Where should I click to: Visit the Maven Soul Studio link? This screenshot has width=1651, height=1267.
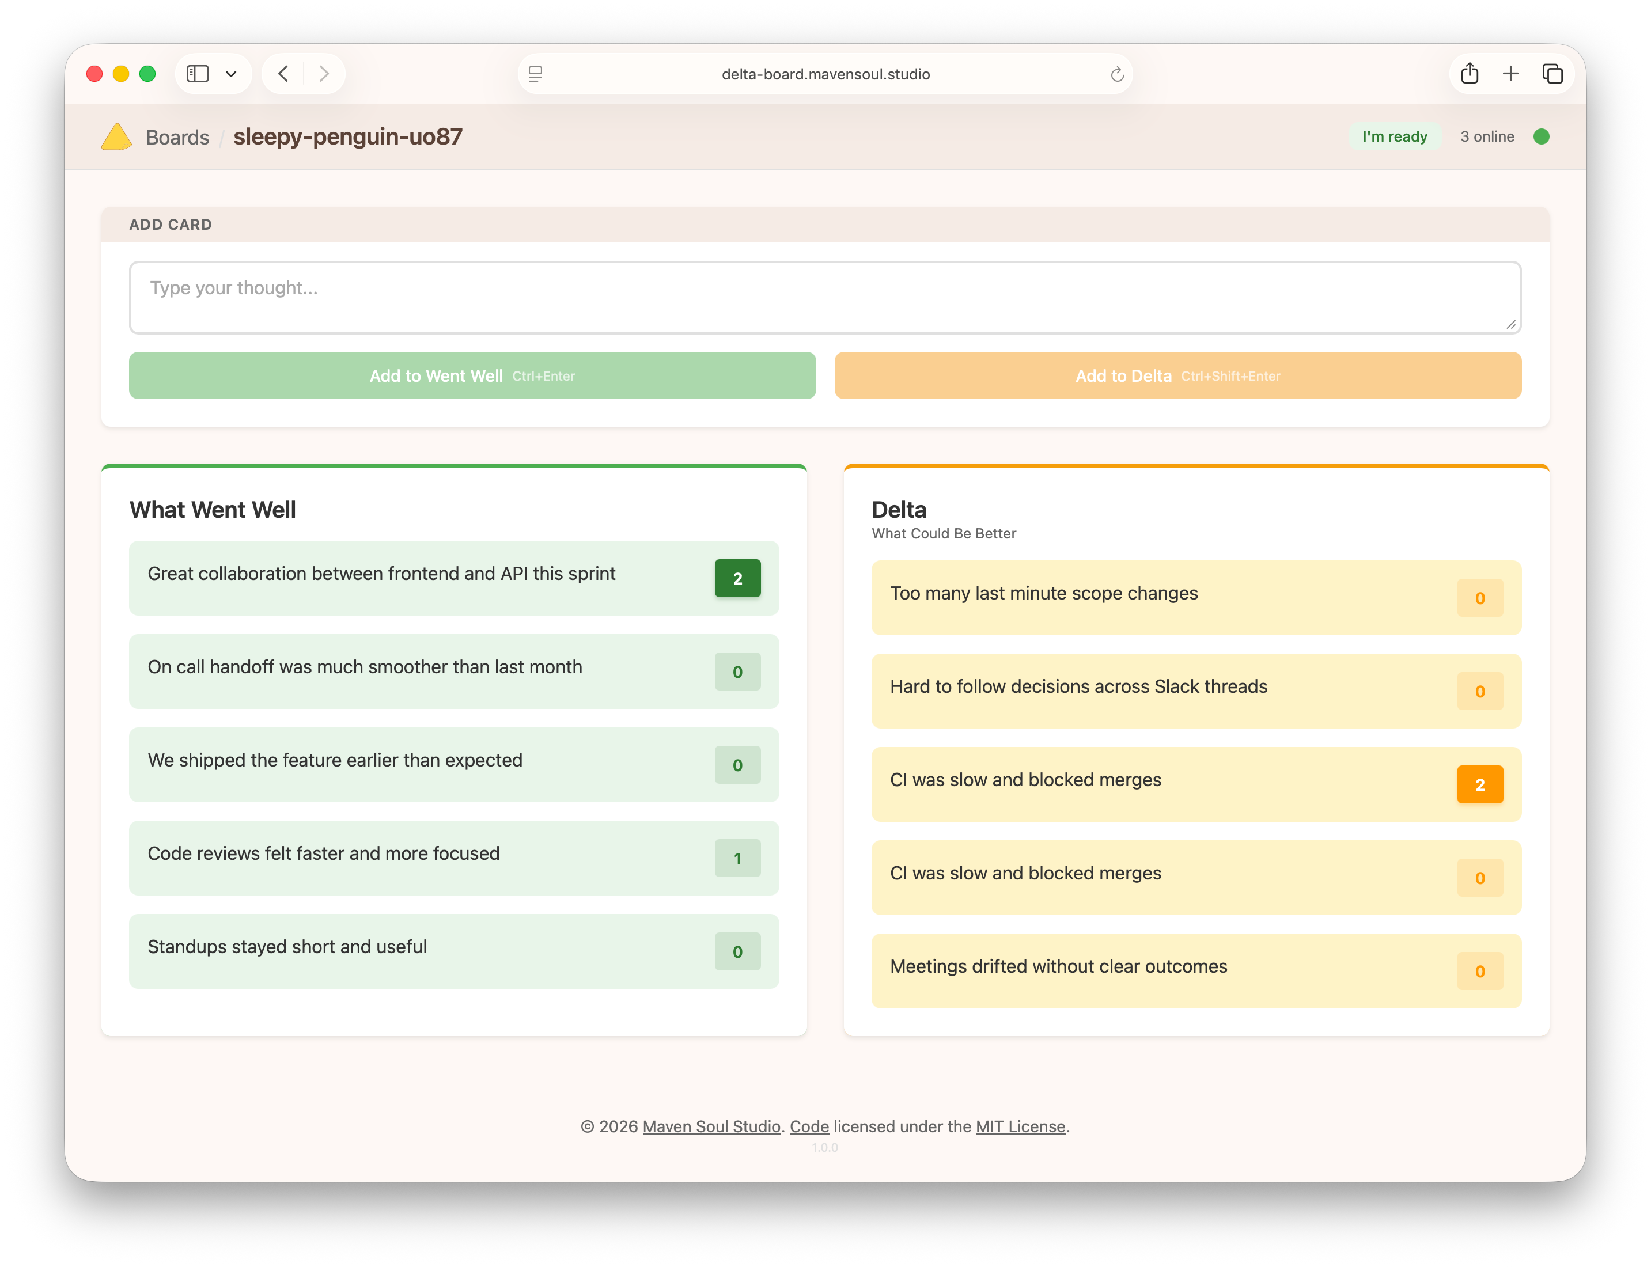710,1126
